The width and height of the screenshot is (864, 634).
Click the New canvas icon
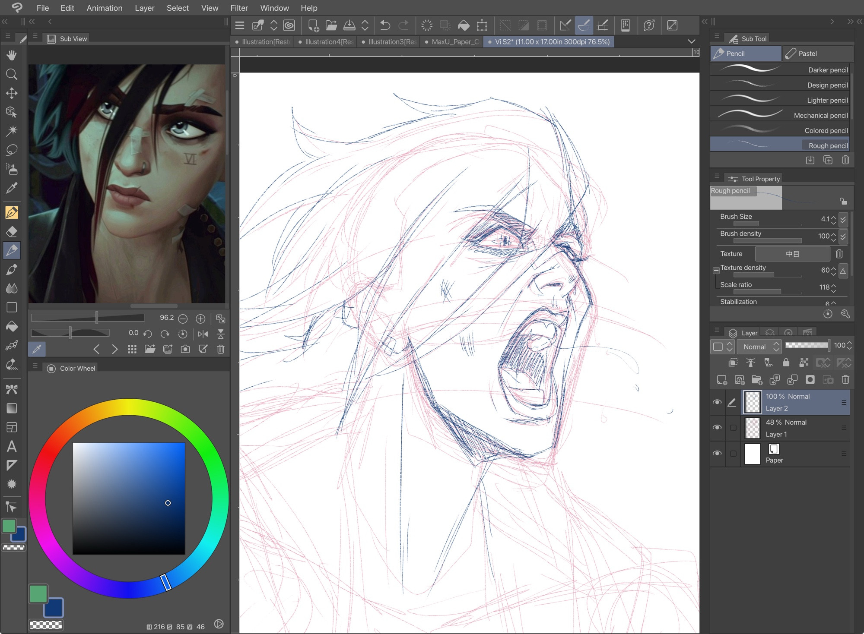pos(314,25)
